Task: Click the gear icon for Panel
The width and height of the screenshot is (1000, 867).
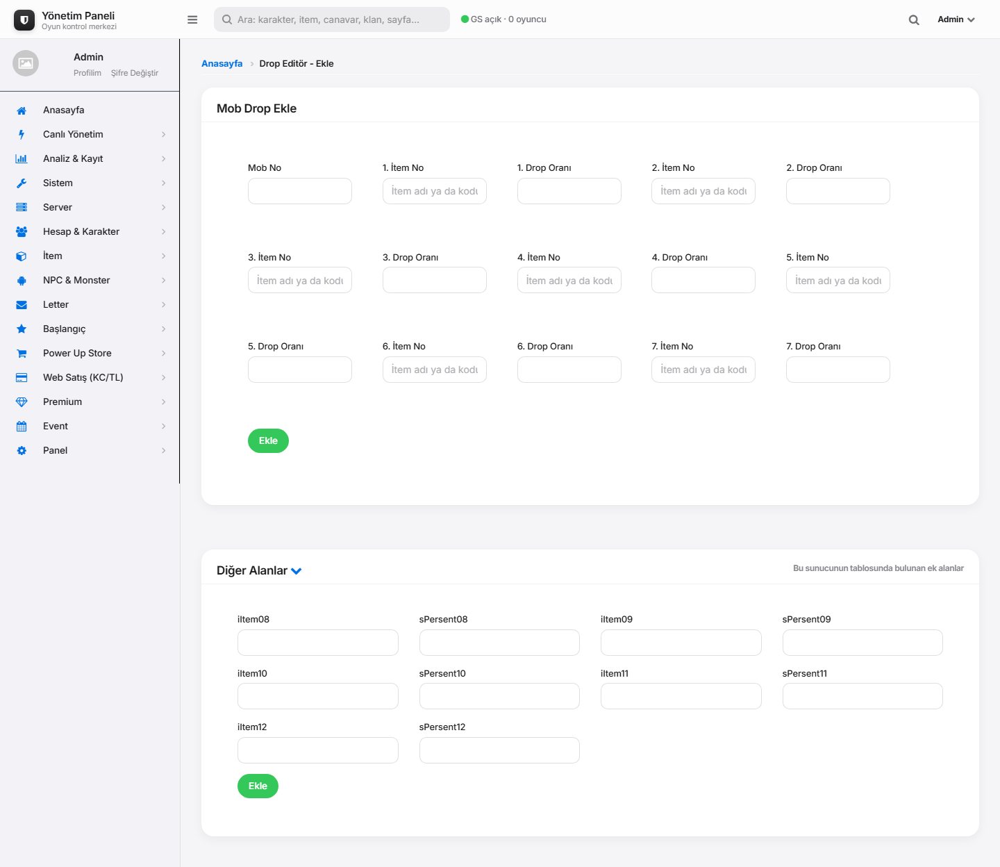Action: (x=22, y=451)
